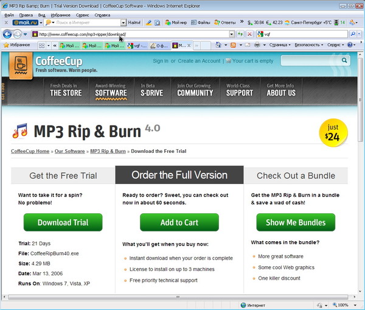Open COMMUNITY navigation item
Screen dimensions: 365x310
click(x=195, y=90)
